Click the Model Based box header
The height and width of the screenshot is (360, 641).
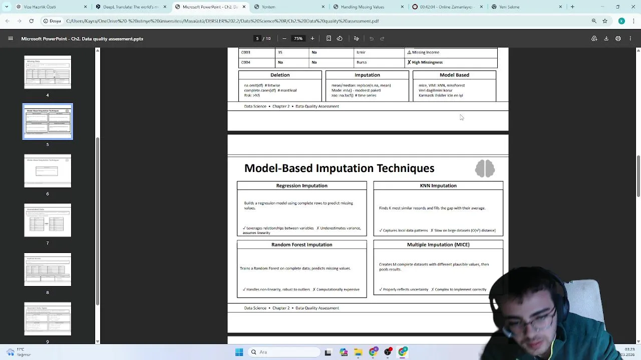pyautogui.click(x=454, y=75)
